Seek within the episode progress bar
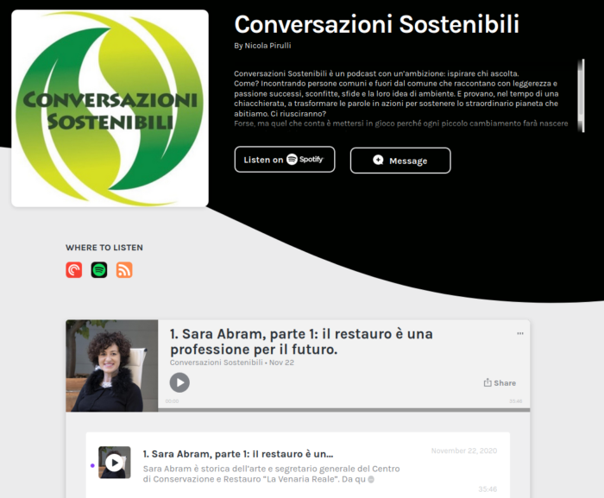Screen dimensions: 604x498 click(344, 410)
